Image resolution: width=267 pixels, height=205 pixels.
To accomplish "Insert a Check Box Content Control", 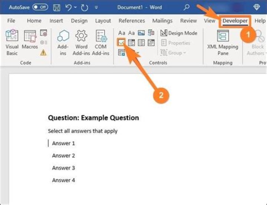I will (x=121, y=43).
